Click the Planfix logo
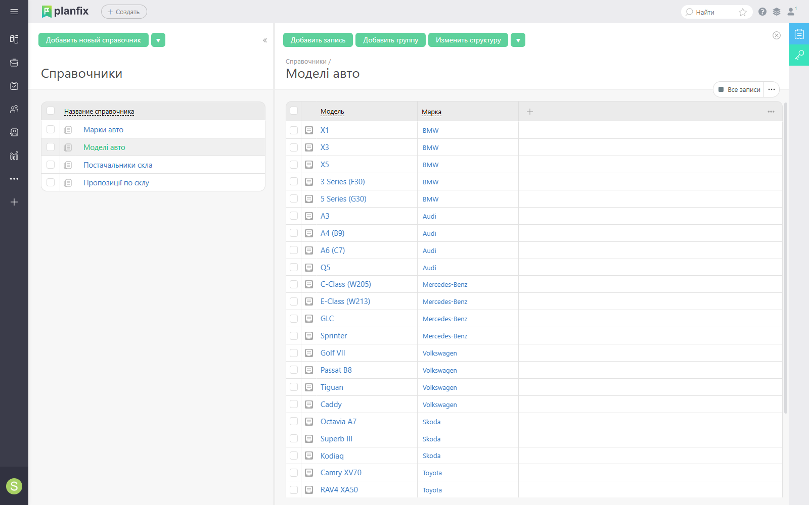Viewport: 809px width, 505px height. click(65, 11)
